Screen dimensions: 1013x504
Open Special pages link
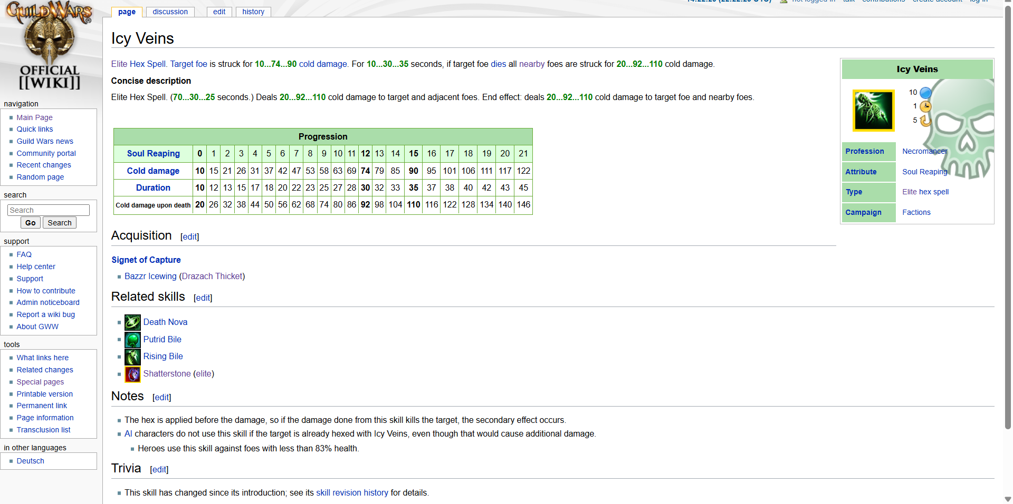(x=40, y=382)
